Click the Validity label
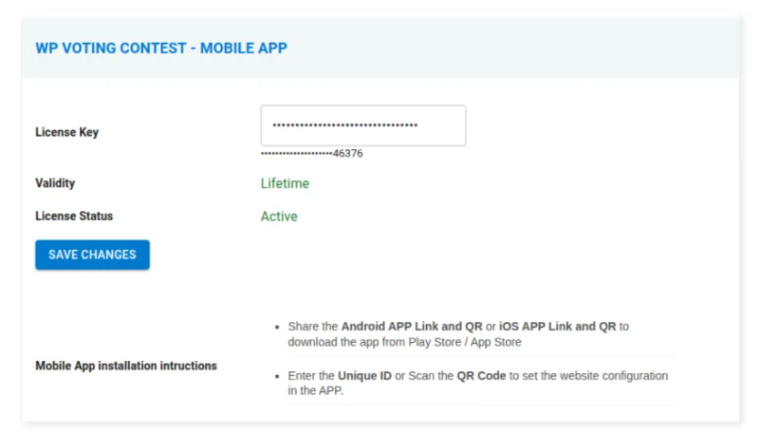 click(x=55, y=183)
